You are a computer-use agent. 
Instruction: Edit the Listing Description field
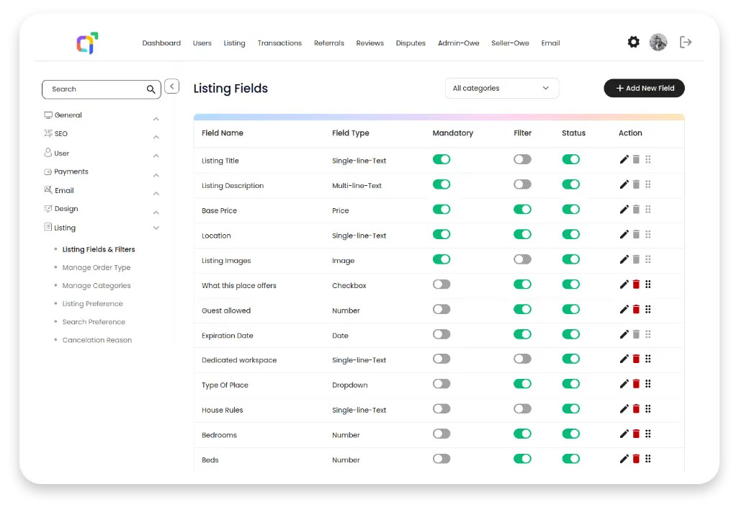624,184
